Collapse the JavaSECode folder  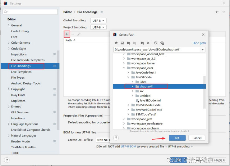[x=128, y=77]
